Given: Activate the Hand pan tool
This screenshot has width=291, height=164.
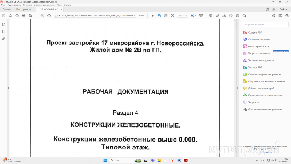Looking at the screenshot, I should [159, 16].
